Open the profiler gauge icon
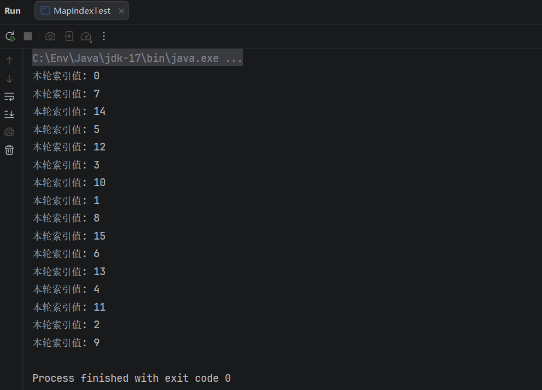This screenshot has height=390, width=542. coord(86,36)
